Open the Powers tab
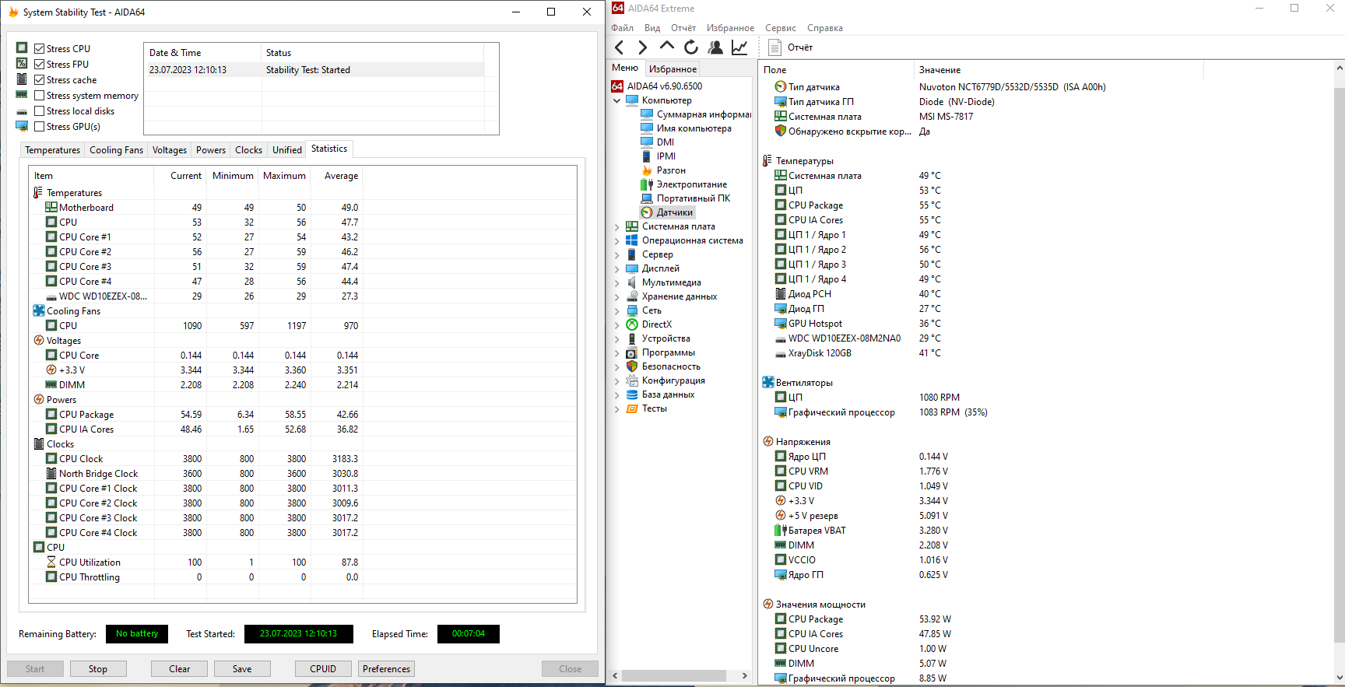Image resolution: width=1345 pixels, height=687 pixels. click(211, 150)
